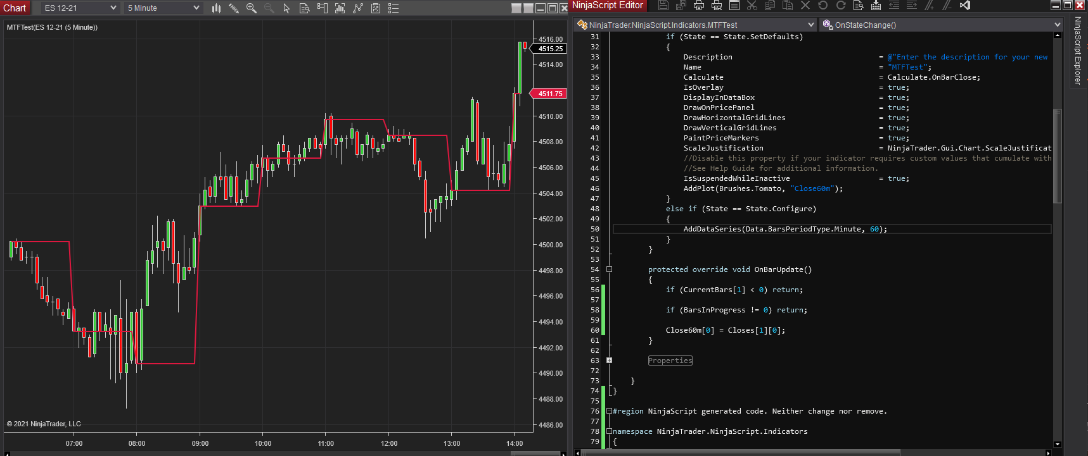
Task: Select the Zoom In magnifier in Chart
Action: (252, 8)
